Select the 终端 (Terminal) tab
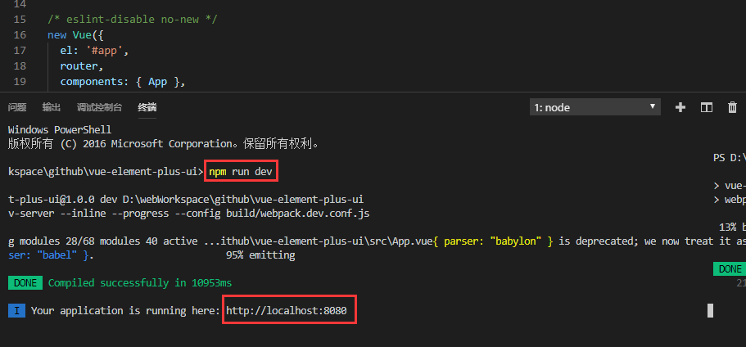The image size is (746, 347). (147, 107)
